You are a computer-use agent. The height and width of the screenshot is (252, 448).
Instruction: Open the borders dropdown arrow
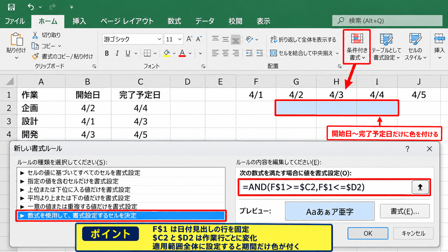pyautogui.click(x=155, y=53)
